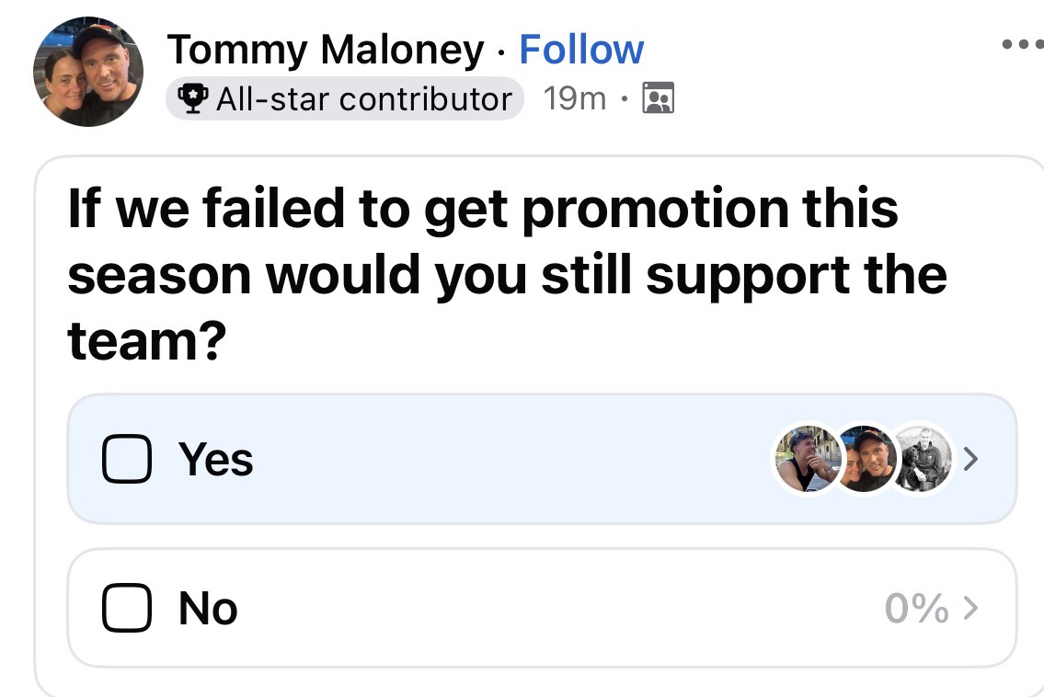
Task: Click the 0% result on No option
Action: coord(916,608)
